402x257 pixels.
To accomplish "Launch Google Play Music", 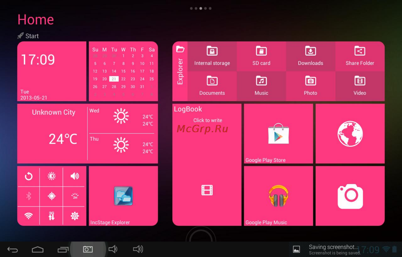I will click(278, 196).
